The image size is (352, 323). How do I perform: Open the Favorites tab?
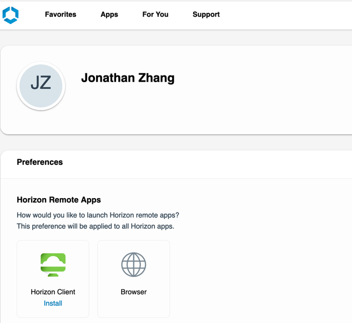click(x=61, y=14)
